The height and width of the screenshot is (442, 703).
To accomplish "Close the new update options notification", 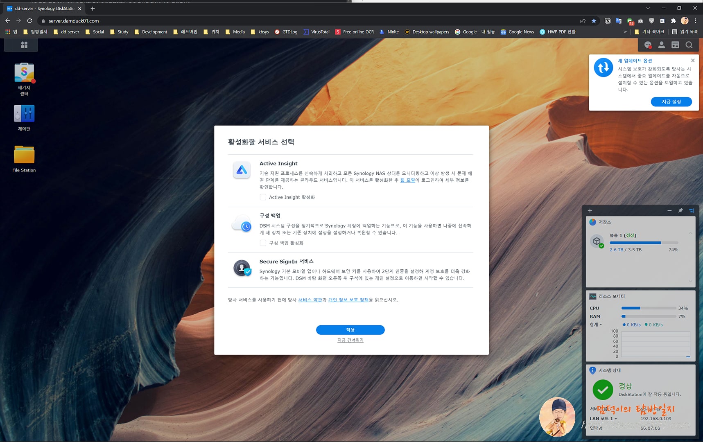I will coord(693,61).
